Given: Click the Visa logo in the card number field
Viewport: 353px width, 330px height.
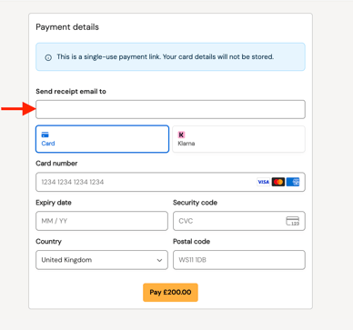Looking at the screenshot, I should 263,182.
